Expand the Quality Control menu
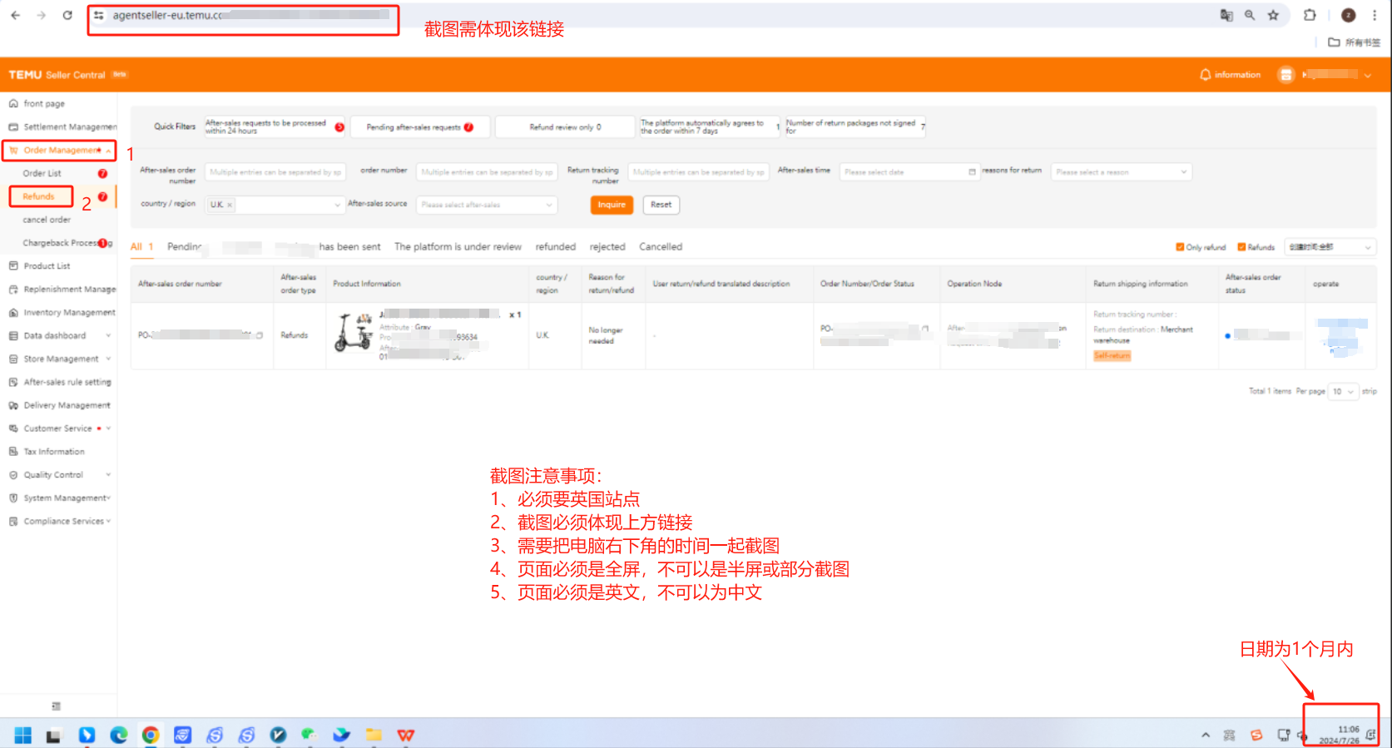Viewport: 1392px width, 748px height. 108,475
